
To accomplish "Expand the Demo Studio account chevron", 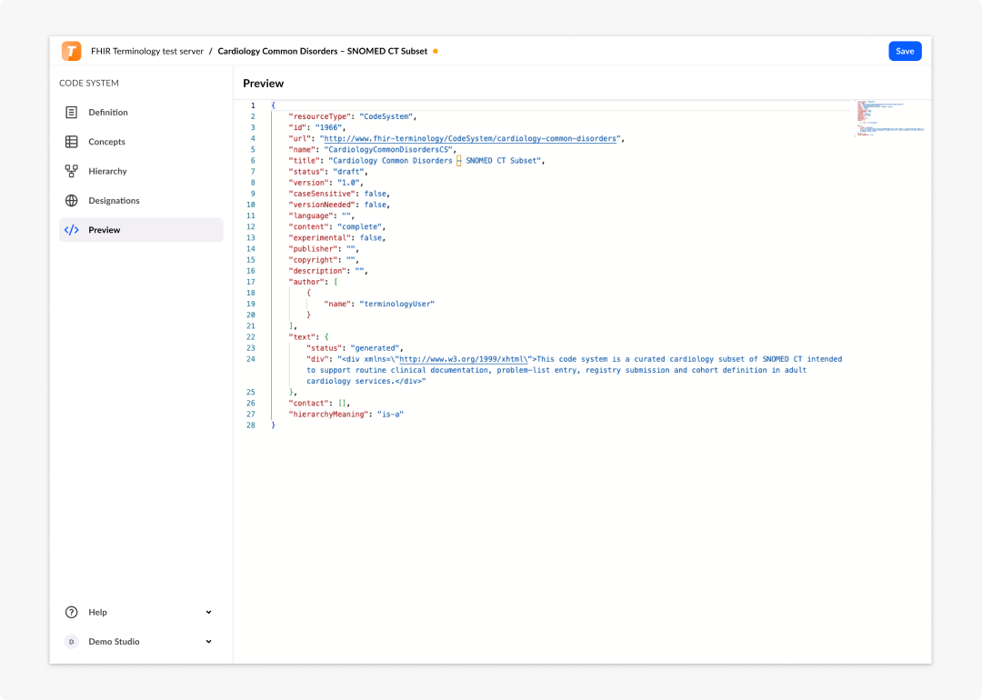I will (x=208, y=642).
